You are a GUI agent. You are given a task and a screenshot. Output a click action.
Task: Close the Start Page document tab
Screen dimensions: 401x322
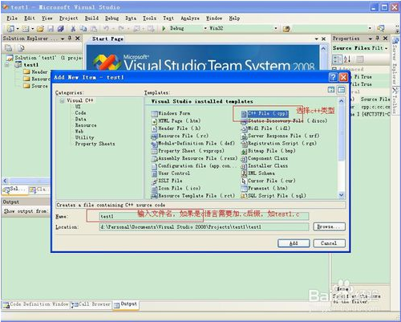[324, 39]
